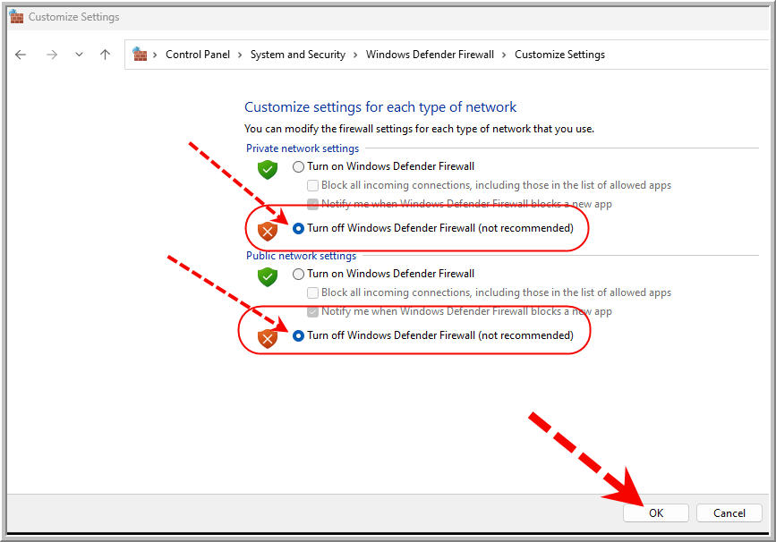The image size is (776, 542).
Task: Open Windows Defender Firewall breadcrumb
Action: click(430, 55)
